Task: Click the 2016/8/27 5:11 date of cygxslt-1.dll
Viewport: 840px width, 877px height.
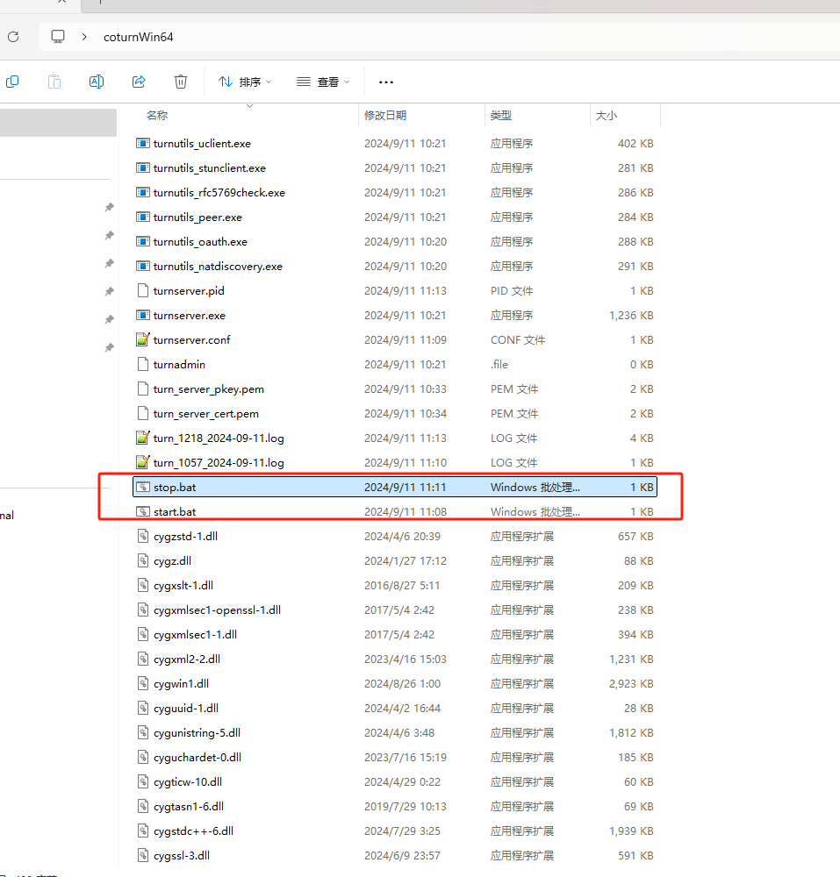Action: (402, 586)
